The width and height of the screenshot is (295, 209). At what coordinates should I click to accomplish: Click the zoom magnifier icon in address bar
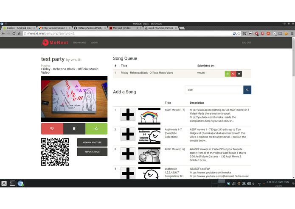pos(234,33)
